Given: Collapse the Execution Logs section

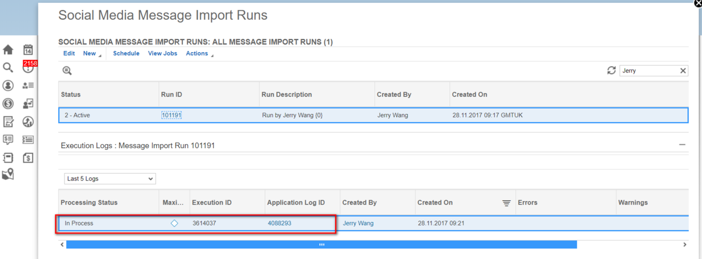Looking at the screenshot, I should (682, 145).
